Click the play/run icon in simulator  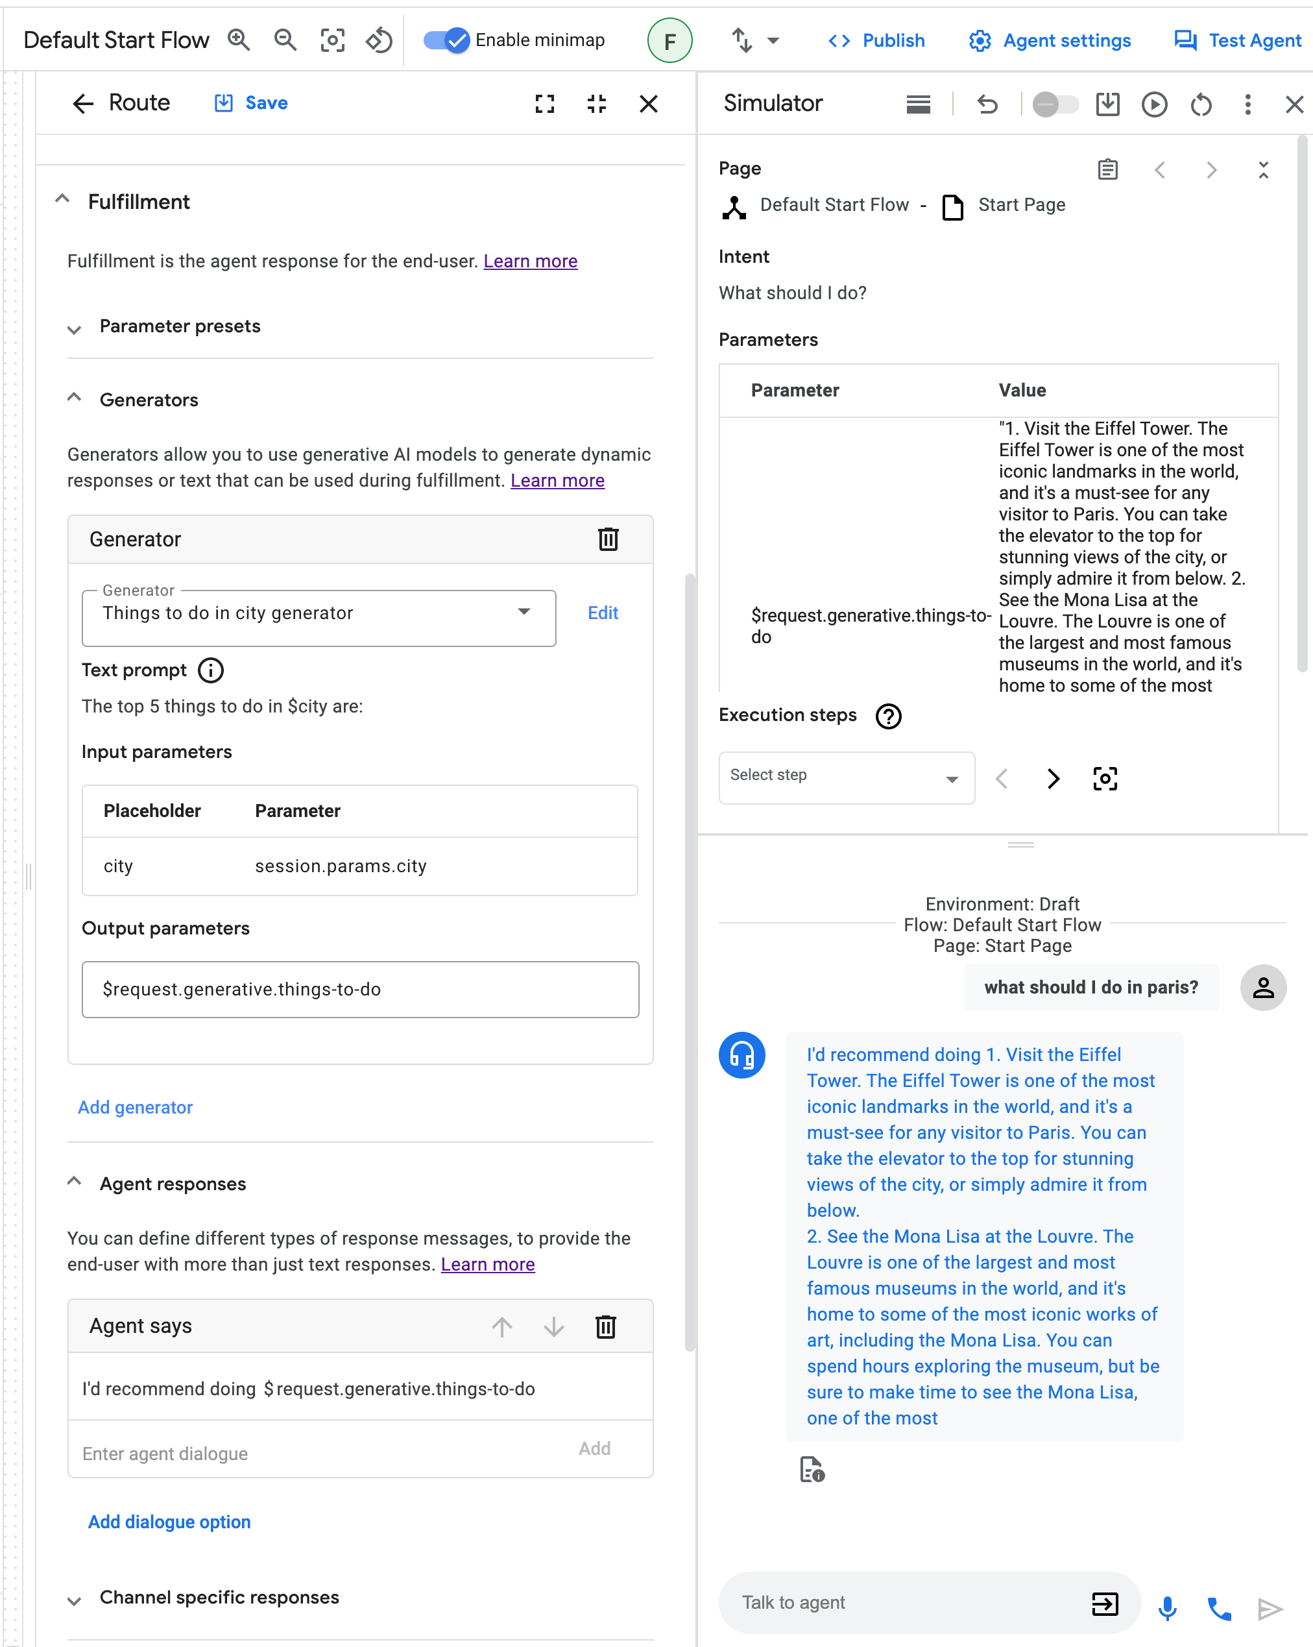click(1153, 103)
